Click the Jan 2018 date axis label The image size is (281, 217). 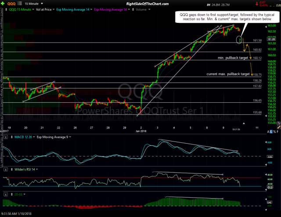click(141, 131)
